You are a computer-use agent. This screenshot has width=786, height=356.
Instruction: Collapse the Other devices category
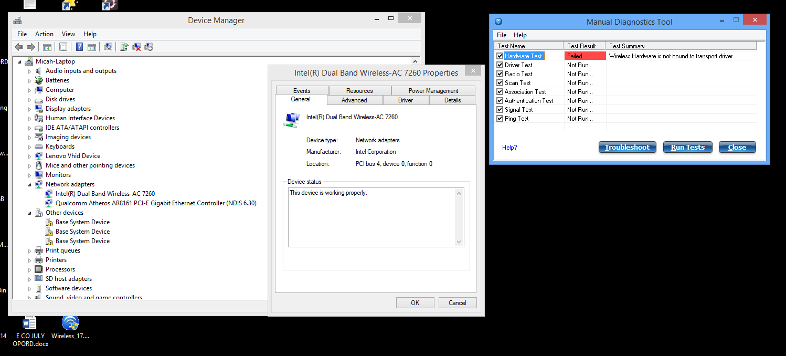click(x=30, y=213)
